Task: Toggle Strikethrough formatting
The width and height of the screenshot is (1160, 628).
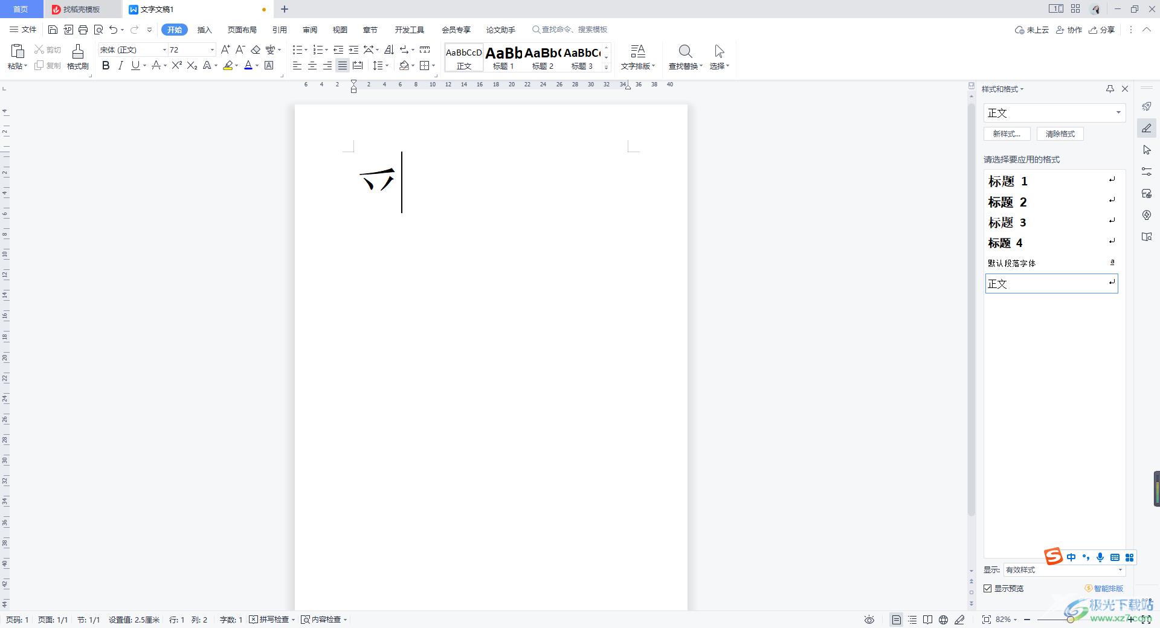Action: point(156,65)
